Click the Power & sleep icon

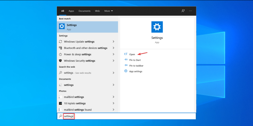point(60,54)
